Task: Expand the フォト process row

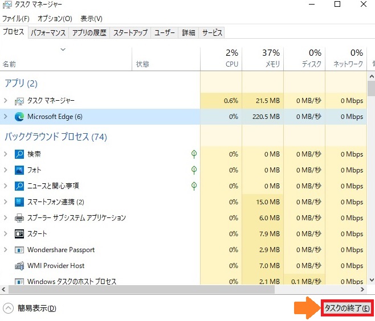Action: [x=6, y=170]
